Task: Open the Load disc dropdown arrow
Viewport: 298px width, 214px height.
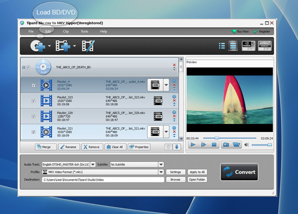Action: [x=49, y=46]
